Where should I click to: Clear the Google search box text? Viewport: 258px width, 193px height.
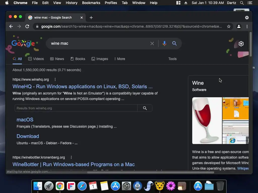pos(152,43)
